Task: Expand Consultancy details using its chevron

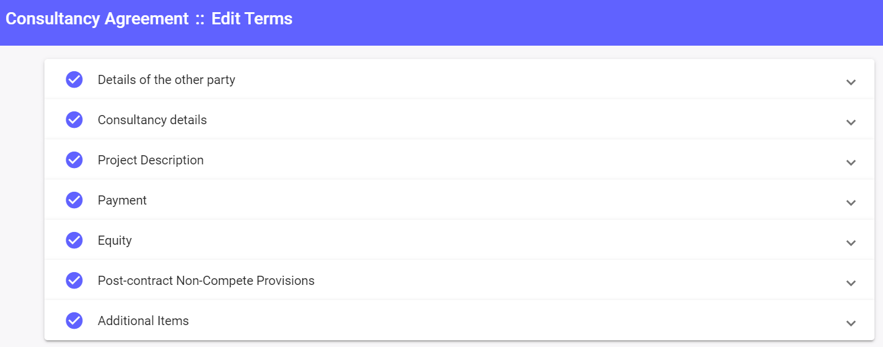Action: point(851,122)
